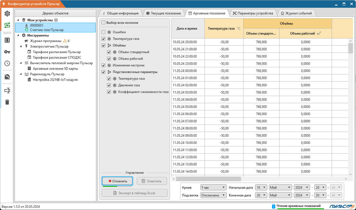Image resolution: width=356 pixels, height=210 pixels.
Task: Click the Дата и время column header
Action: (188, 28)
